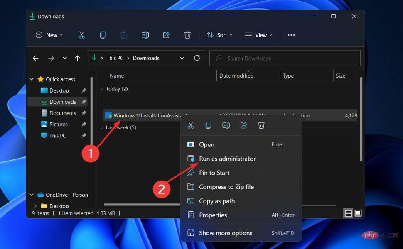The image size is (403, 249).
Task: Choose Run as administrator
Action: (241, 159)
